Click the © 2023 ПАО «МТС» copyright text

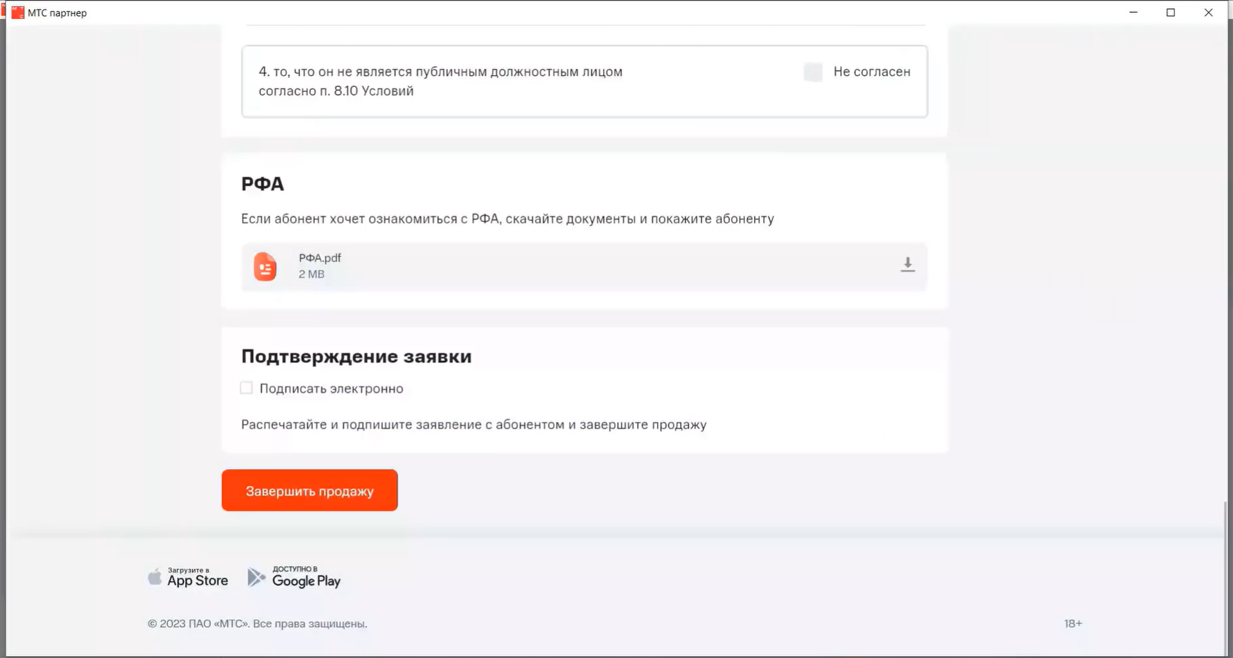click(258, 624)
